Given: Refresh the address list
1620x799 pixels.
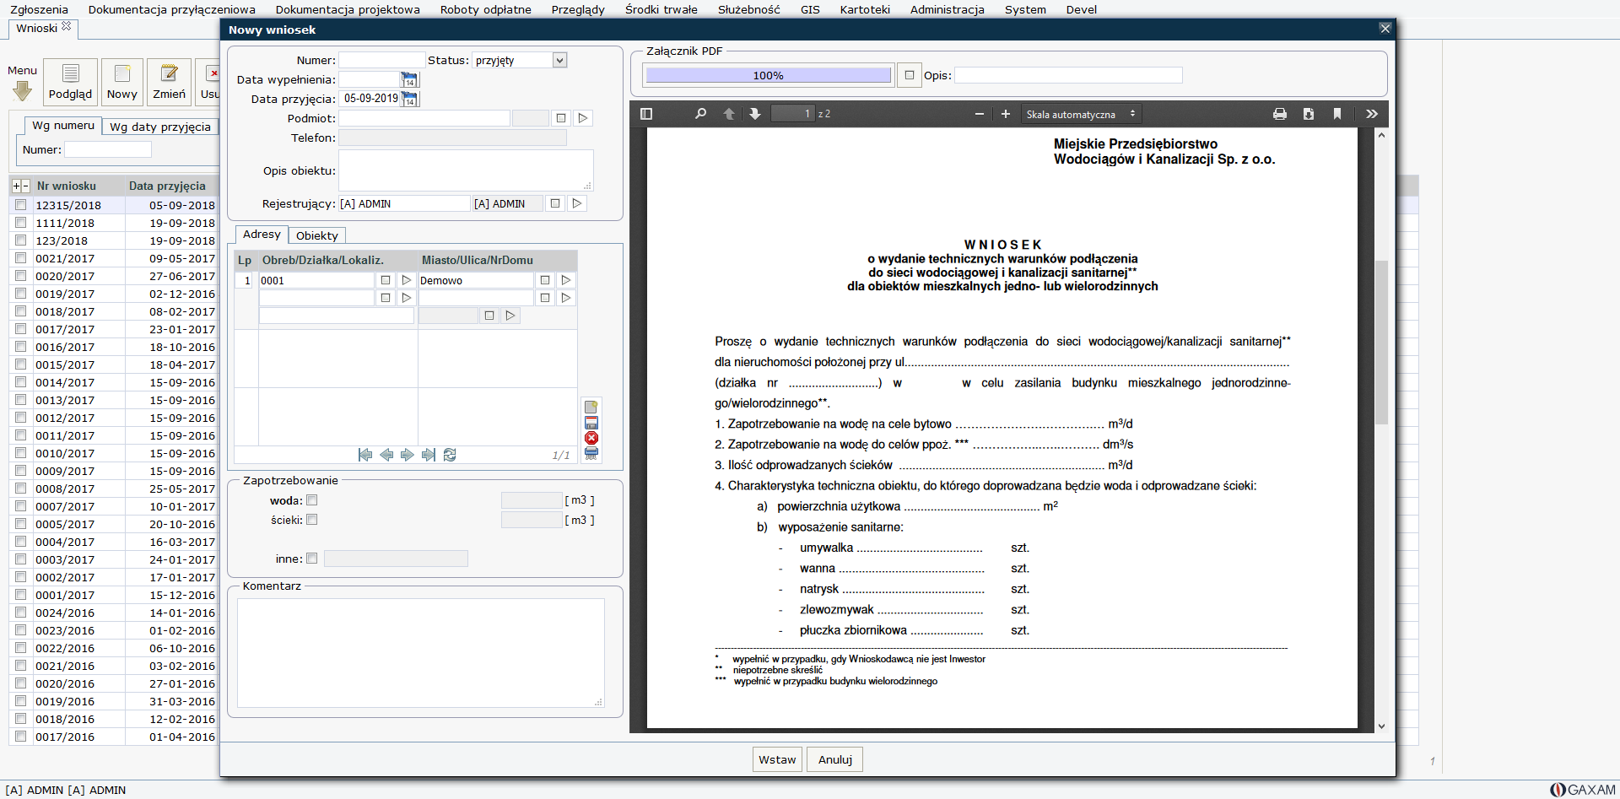Looking at the screenshot, I should pos(450,455).
